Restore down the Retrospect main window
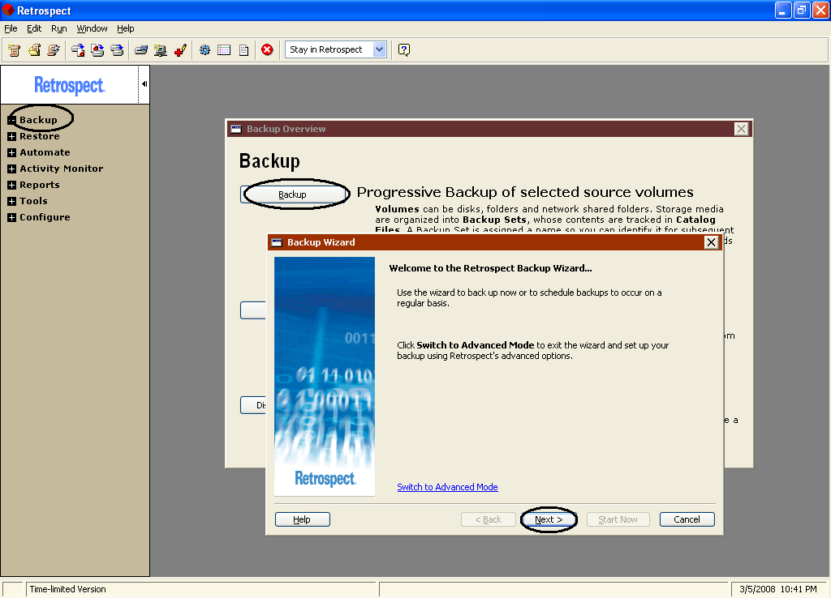 802,10
